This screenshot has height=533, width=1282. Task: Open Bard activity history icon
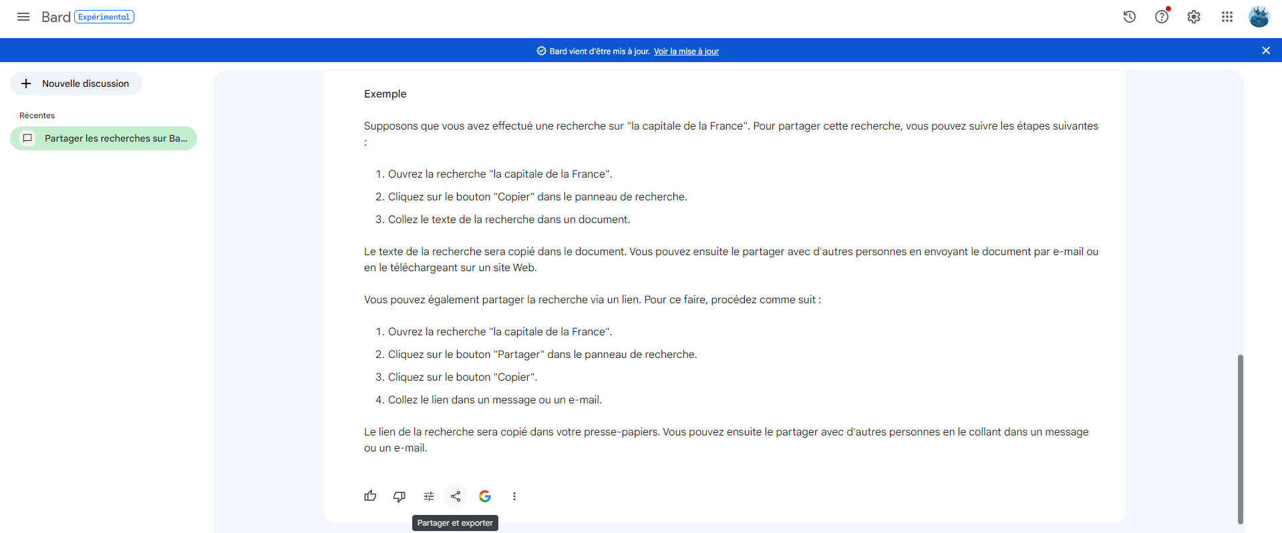pos(1130,17)
